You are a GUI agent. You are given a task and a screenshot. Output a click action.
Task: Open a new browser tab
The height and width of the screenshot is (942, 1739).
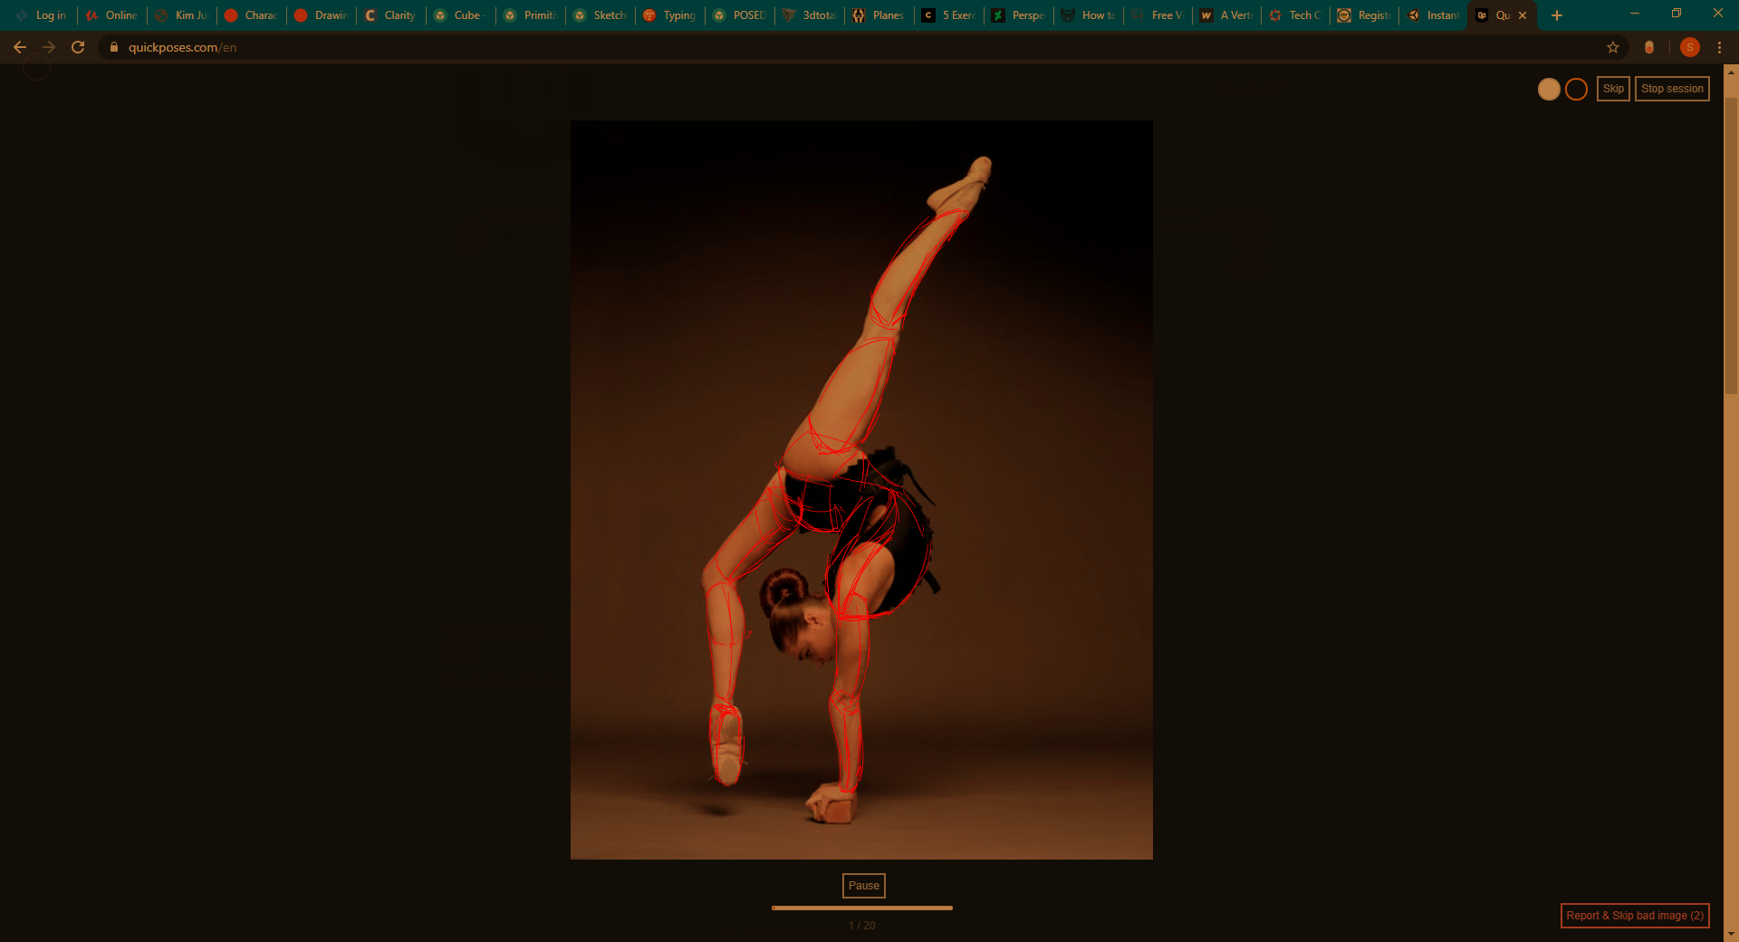pos(1556,15)
